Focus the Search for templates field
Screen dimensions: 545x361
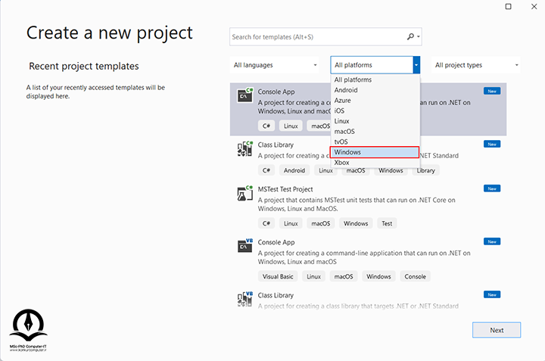click(x=325, y=36)
